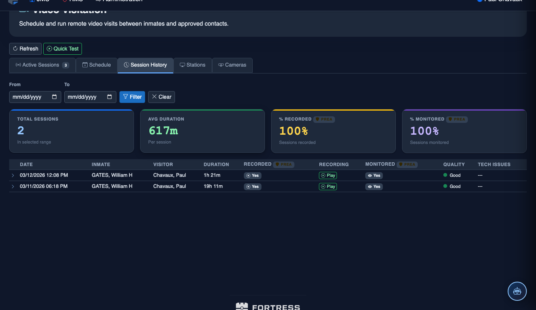This screenshot has width=536, height=310.
Task: Clear the date filter
Action: click(x=162, y=97)
